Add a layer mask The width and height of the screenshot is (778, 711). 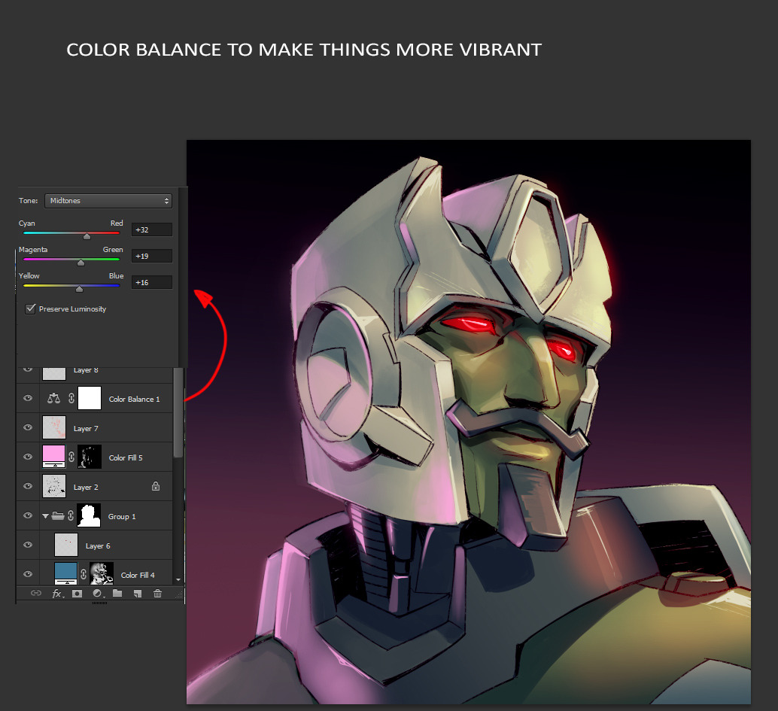(x=77, y=594)
